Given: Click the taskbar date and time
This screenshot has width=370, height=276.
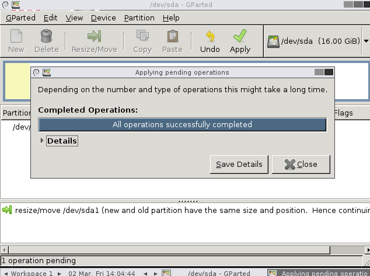Looking at the screenshot, I should (x=102, y=273).
